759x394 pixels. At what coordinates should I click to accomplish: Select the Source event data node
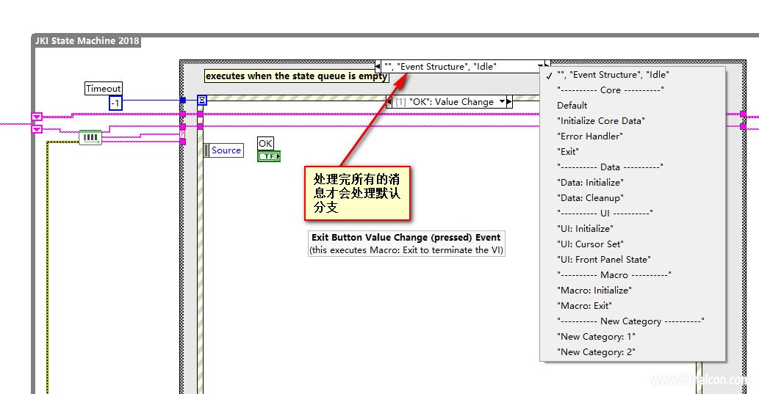pos(224,150)
